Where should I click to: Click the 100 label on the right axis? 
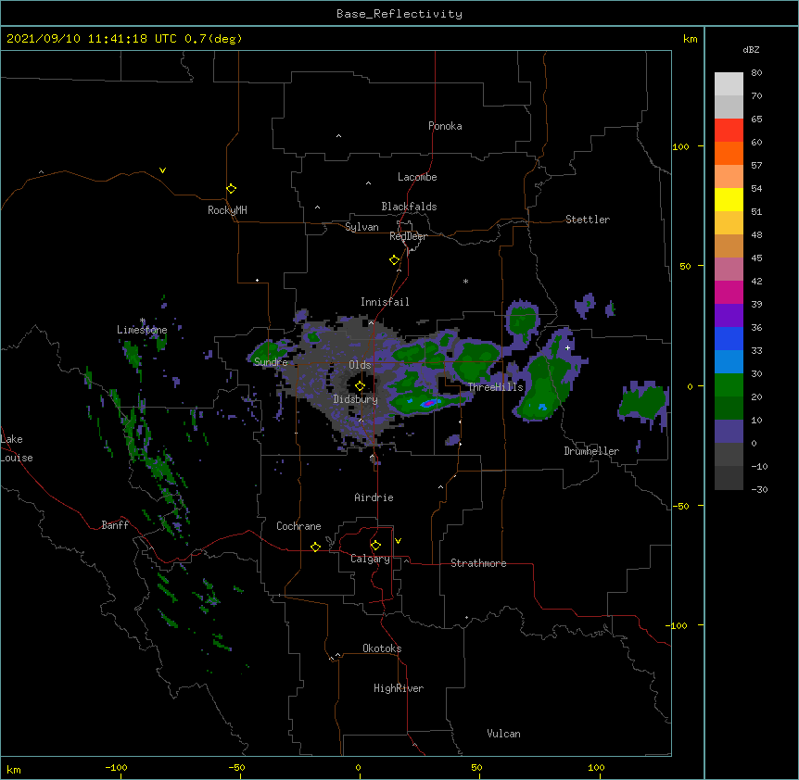coord(680,146)
